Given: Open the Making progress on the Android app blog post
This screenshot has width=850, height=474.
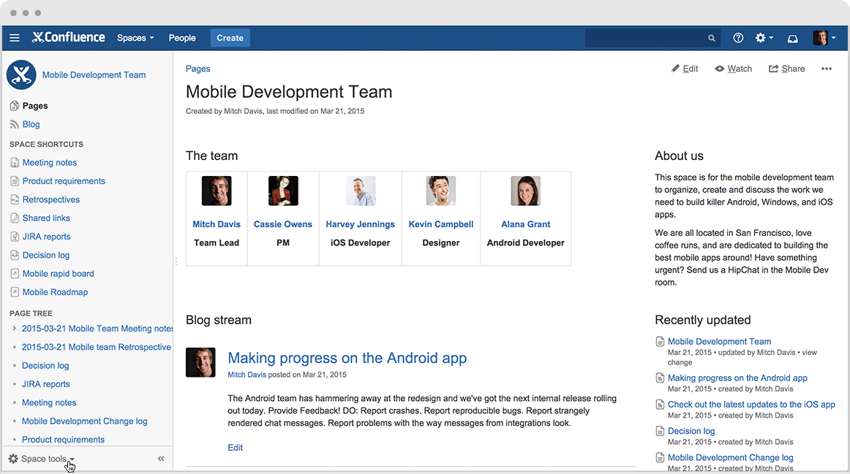Looking at the screenshot, I should coord(347,358).
